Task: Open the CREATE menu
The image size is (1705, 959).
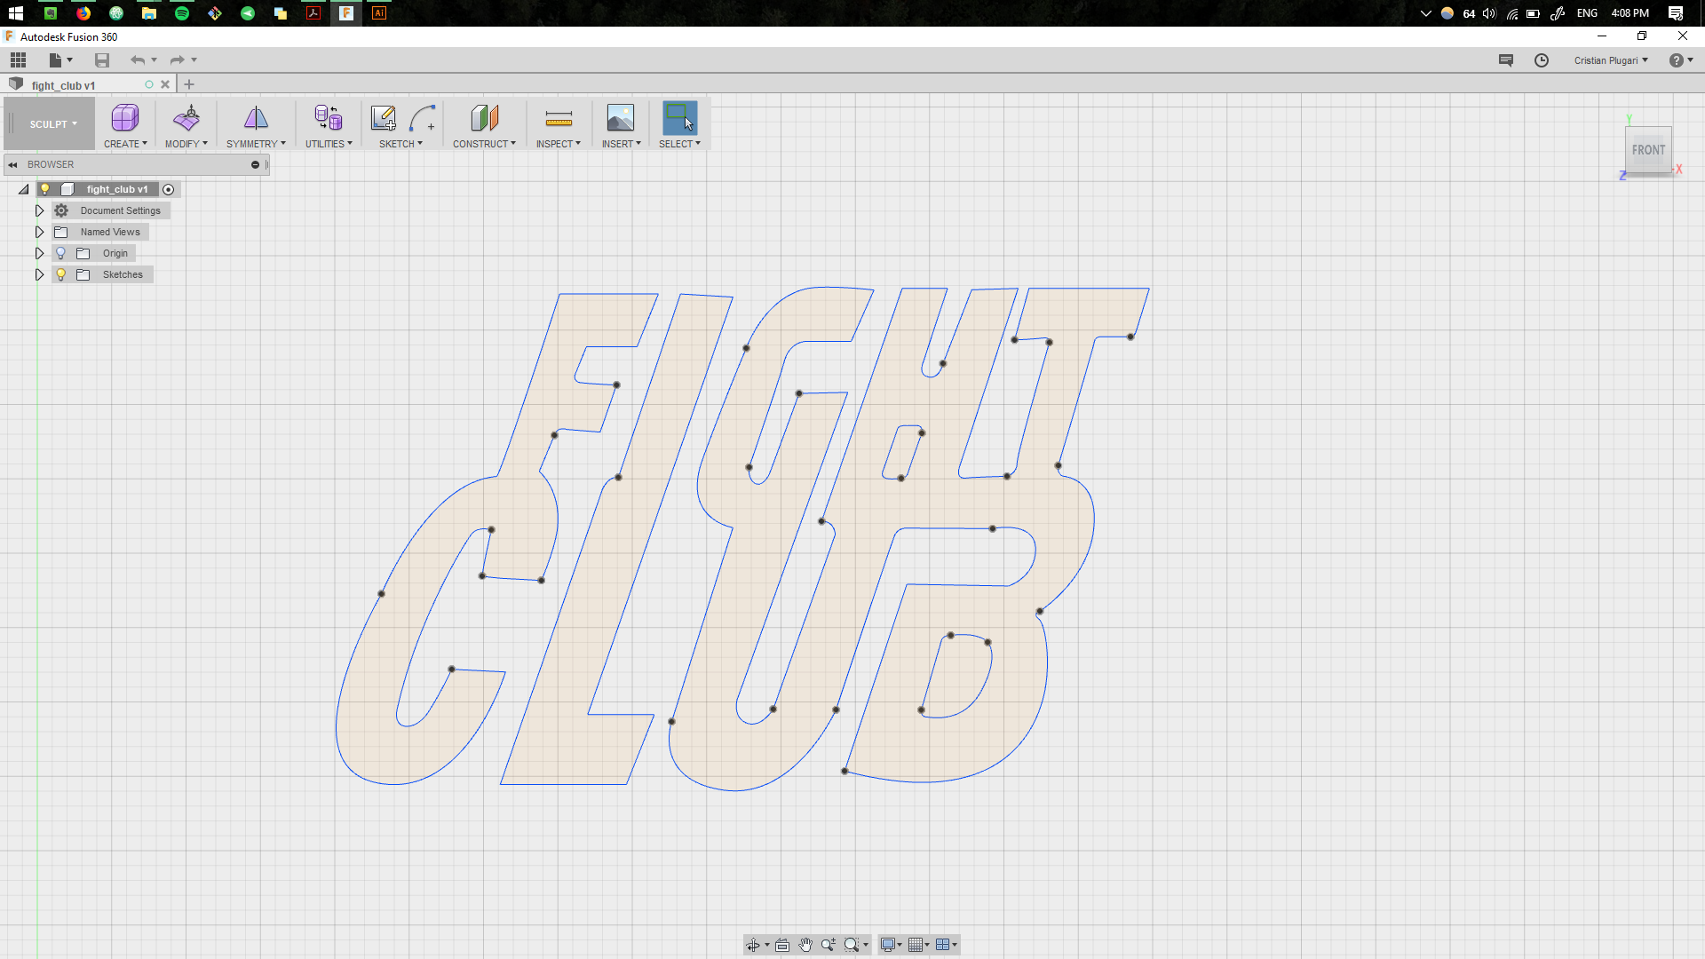Action: click(x=125, y=144)
